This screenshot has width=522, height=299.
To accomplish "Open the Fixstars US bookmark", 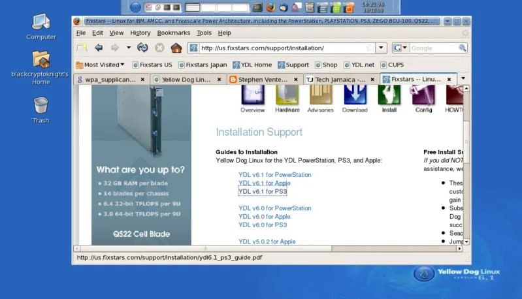I will pyautogui.click(x=152, y=65).
